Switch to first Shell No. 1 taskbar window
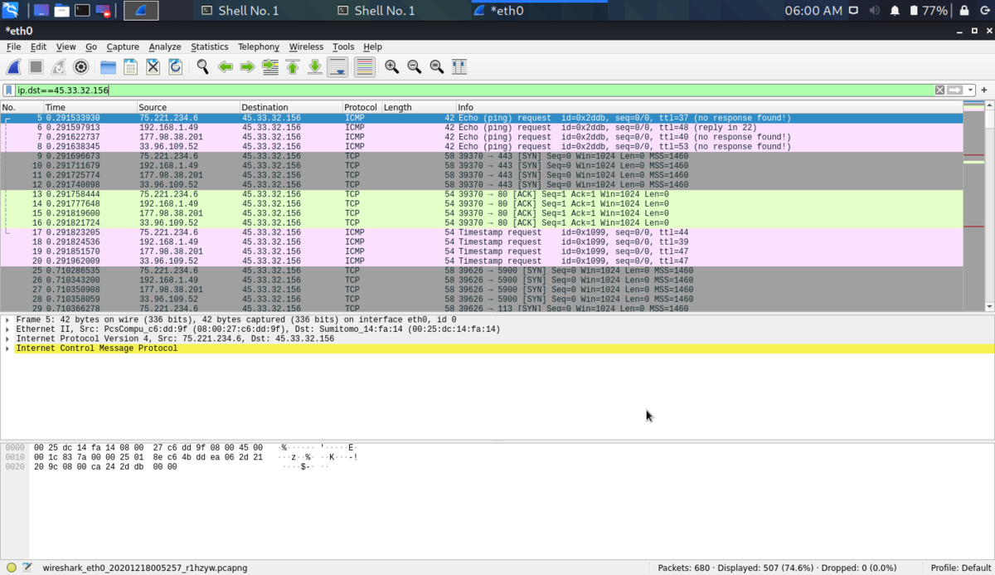Viewport: 995px width, 575px height. (240, 11)
